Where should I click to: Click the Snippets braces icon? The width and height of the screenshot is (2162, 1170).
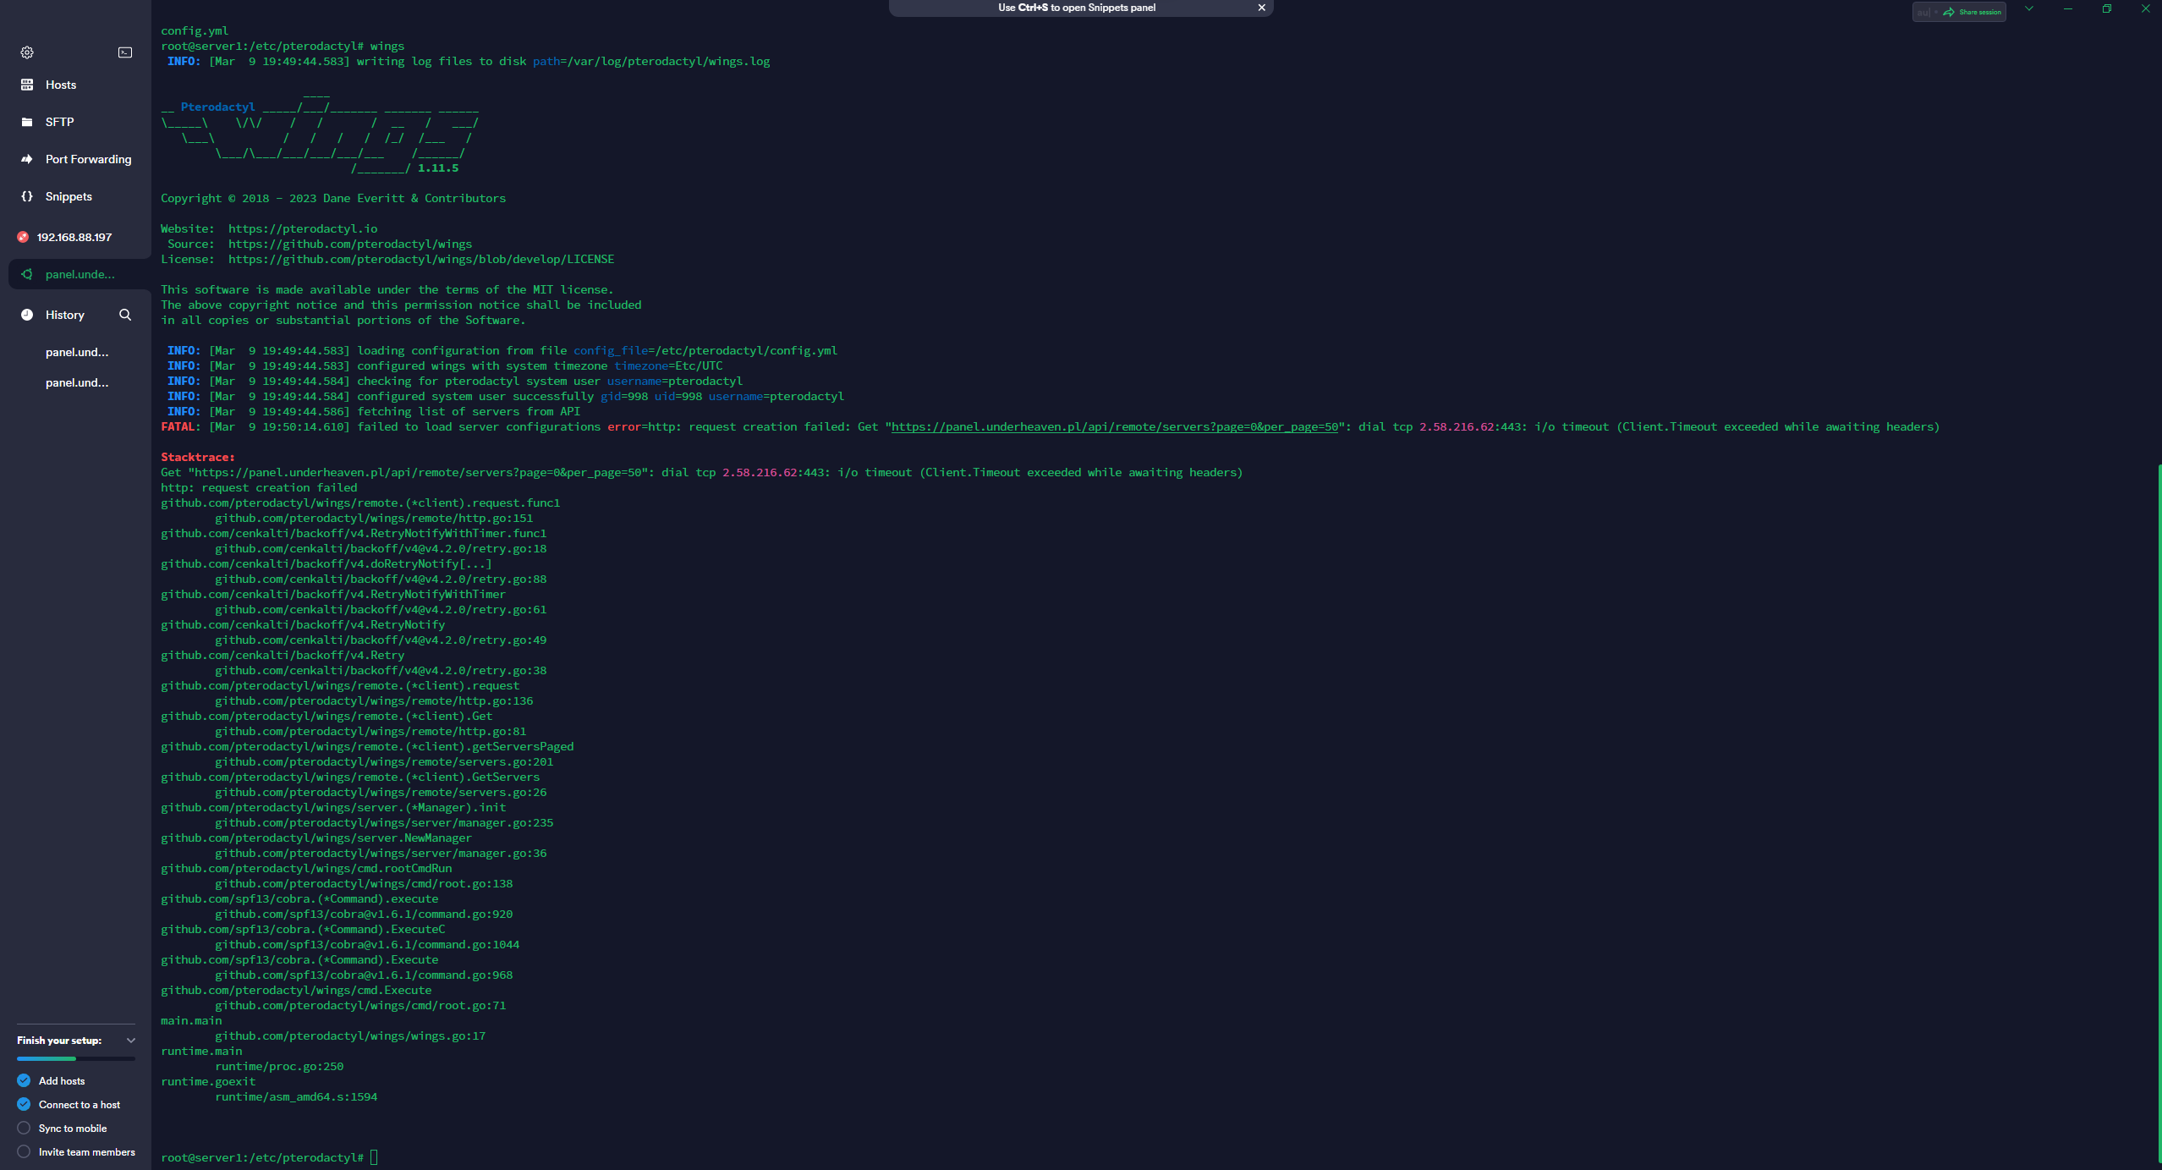pyautogui.click(x=27, y=196)
